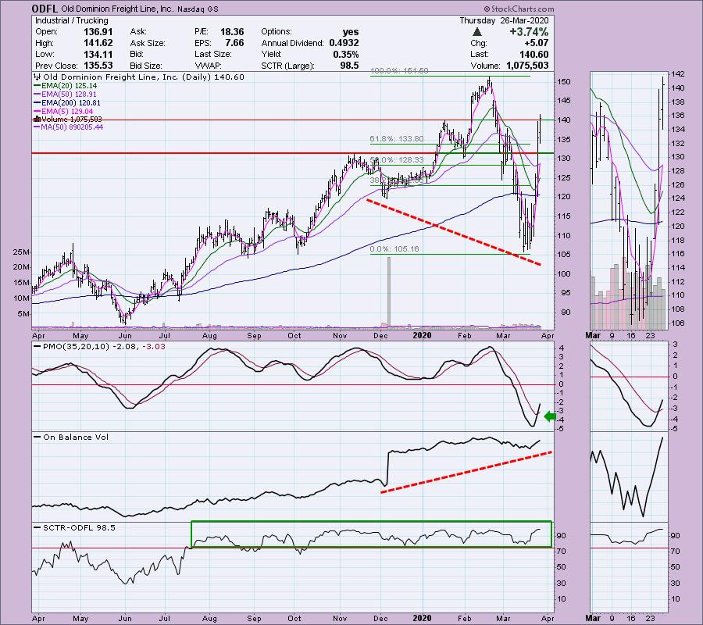This screenshot has height=625, width=703.
Task: Click the Industrial / Trucking sector label
Action: pyautogui.click(x=71, y=20)
